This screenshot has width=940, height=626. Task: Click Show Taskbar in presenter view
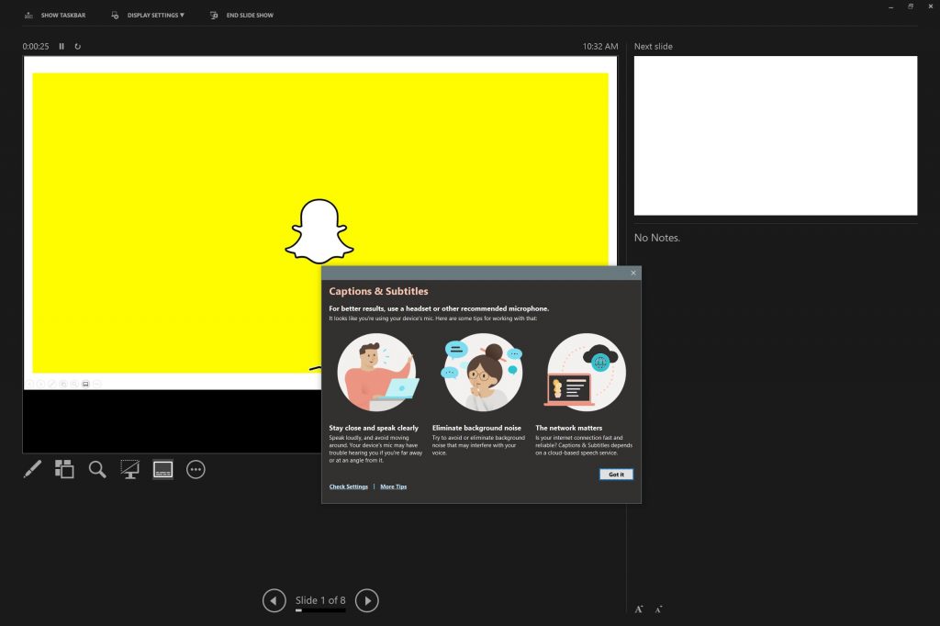(55, 15)
